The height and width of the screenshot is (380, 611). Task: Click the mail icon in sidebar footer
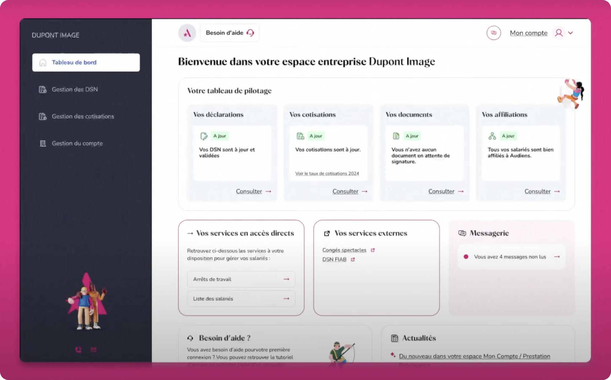93,350
